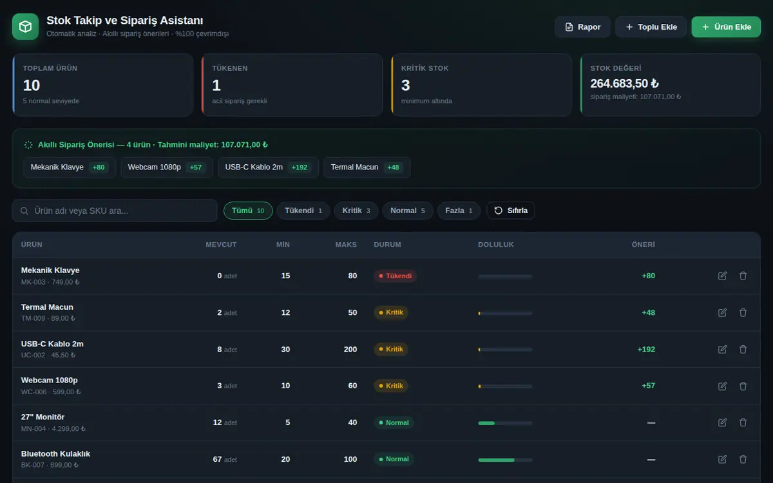Click the Mevcut column header
The image size is (773, 483).
221,245
